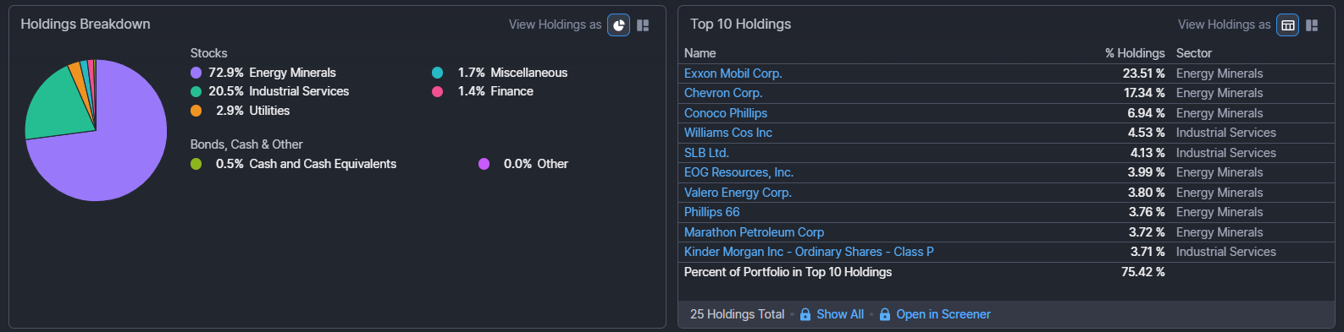Viewport: 1344px width, 332px height.
Task: Select pie chart view in Holdings Breakdown
Action: click(619, 25)
